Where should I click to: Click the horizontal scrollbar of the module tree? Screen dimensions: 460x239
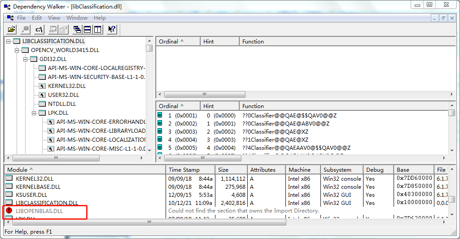coord(76,158)
